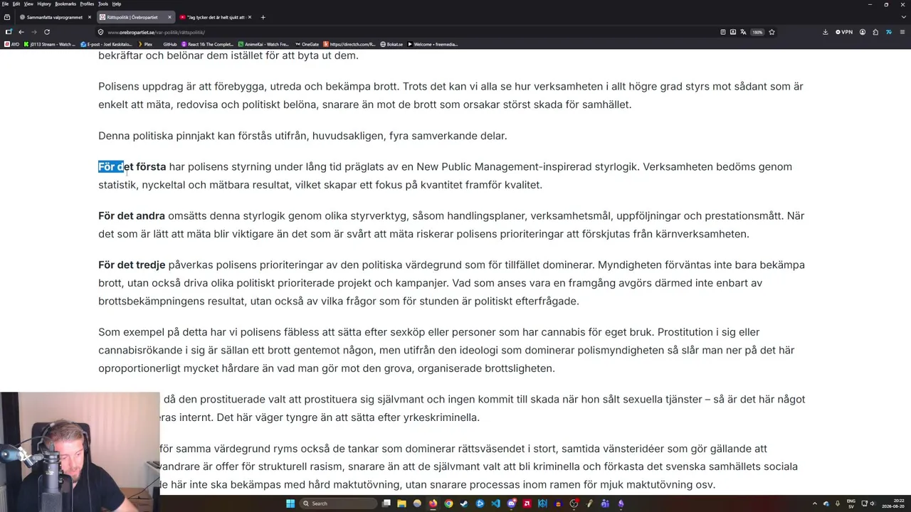Switch to the Sammanfatta valprogrammet tab

(55, 17)
